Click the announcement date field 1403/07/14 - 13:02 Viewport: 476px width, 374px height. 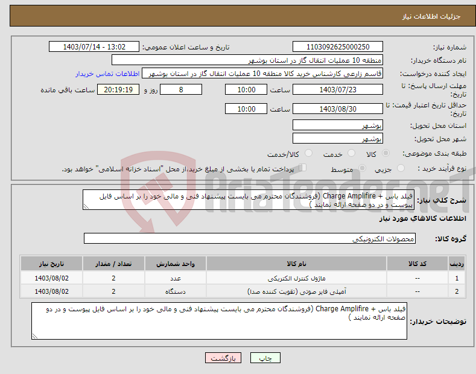(x=94, y=47)
